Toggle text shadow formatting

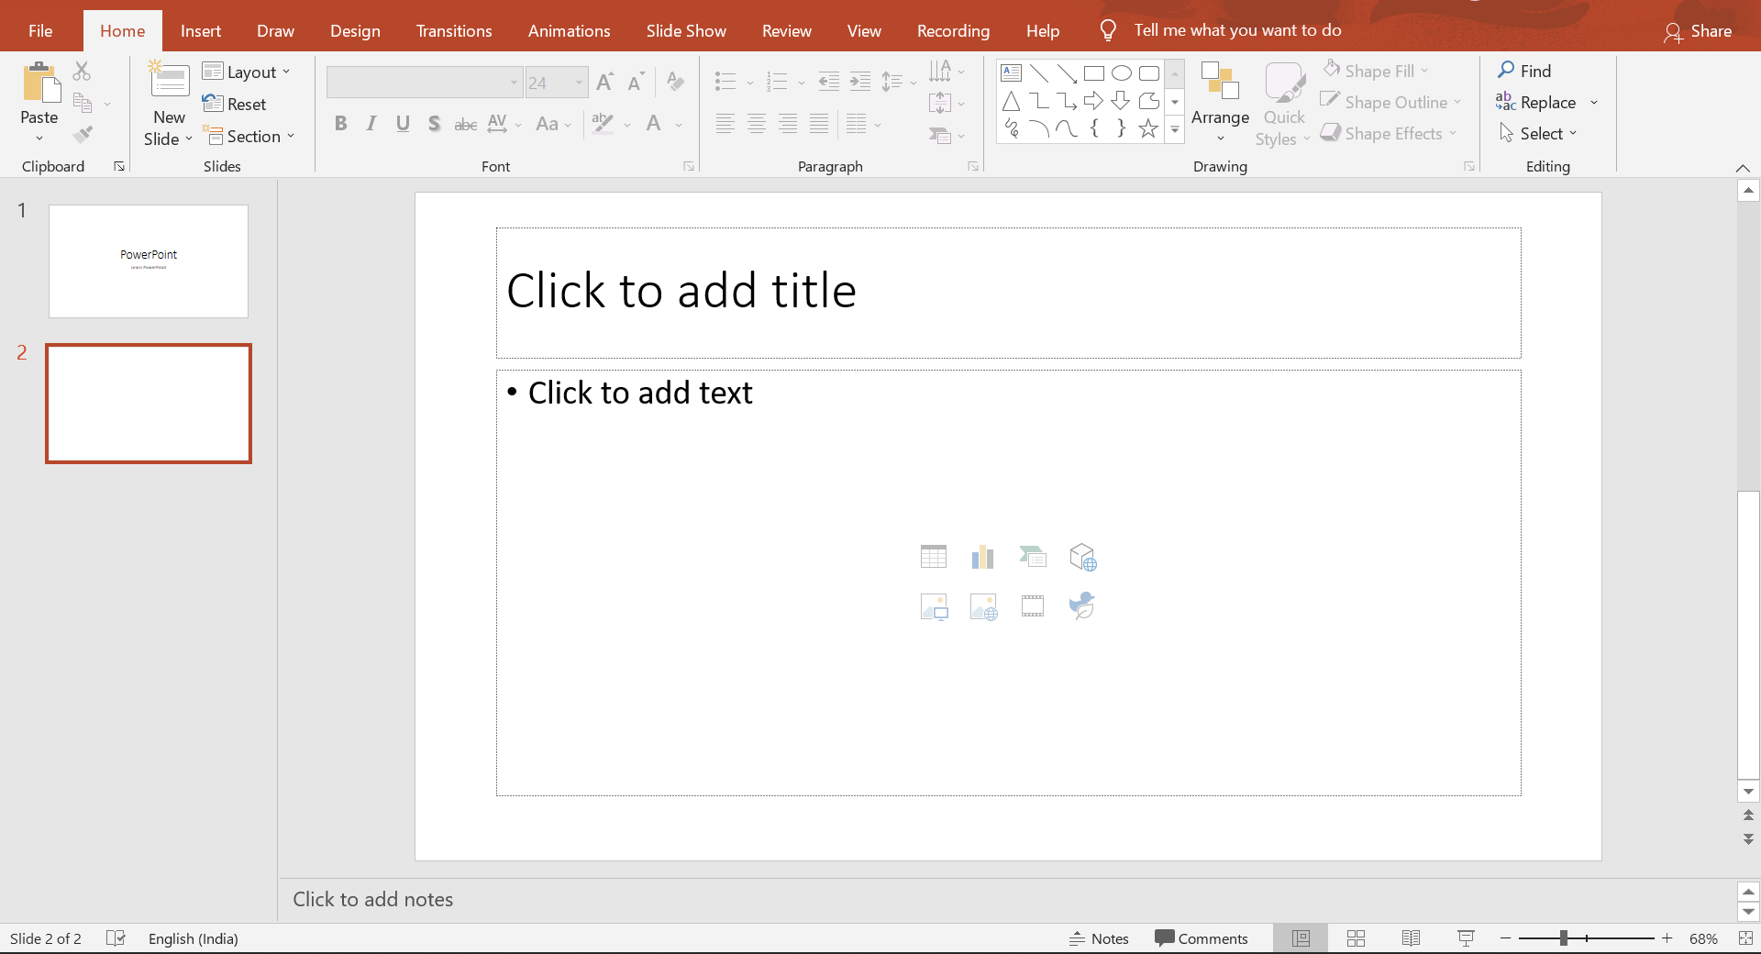[434, 123]
